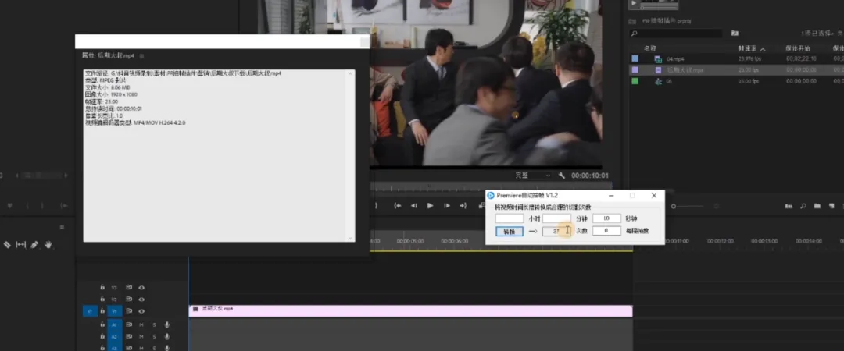Play the program monitor video
844x351 pixels.
430,205
